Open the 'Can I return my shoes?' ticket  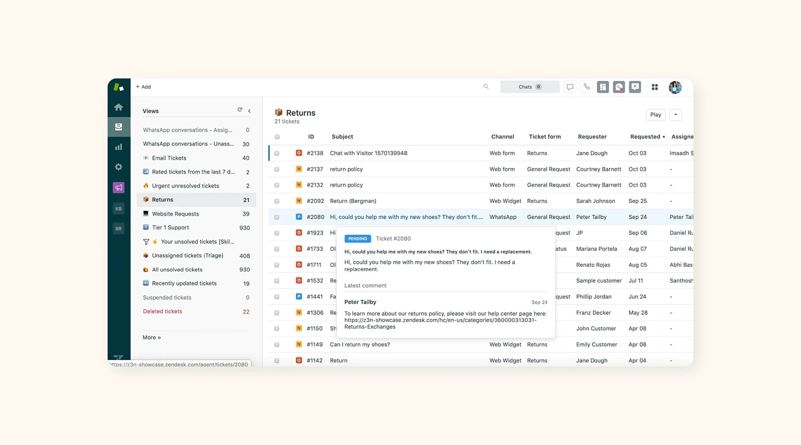(x=360, y=344)
